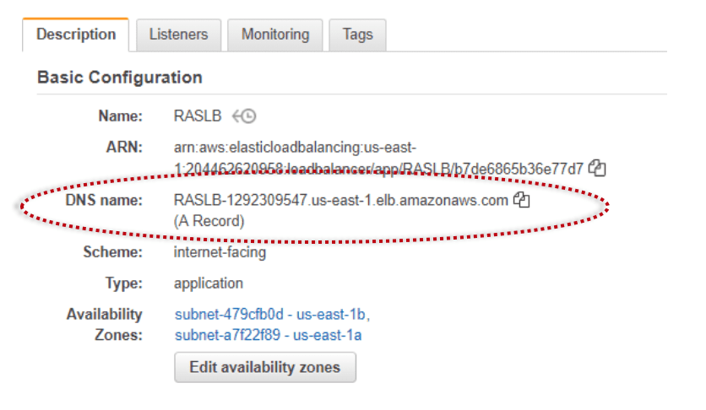Switch to the Listeners tab

coord(179,35)
